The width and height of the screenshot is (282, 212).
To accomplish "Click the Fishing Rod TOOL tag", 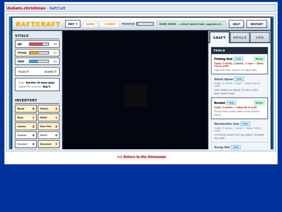I will pos(239,59).
